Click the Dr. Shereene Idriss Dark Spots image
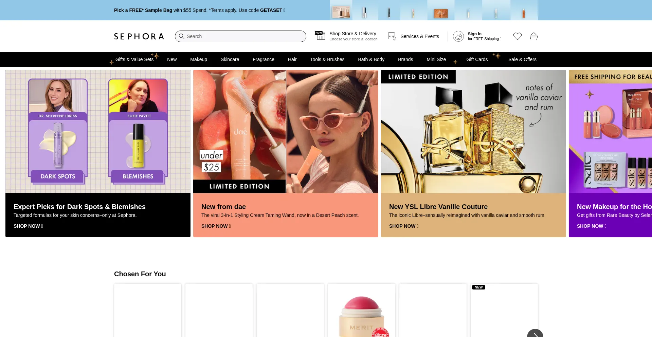This screenshot has width=652, height=337. [x=58, y=131]
